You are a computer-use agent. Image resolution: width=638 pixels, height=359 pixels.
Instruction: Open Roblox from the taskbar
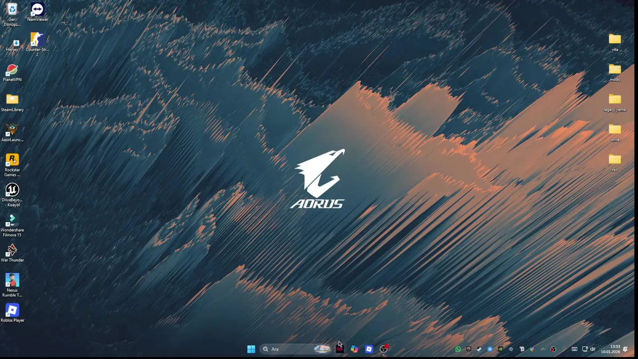click(x=369, y=349)
